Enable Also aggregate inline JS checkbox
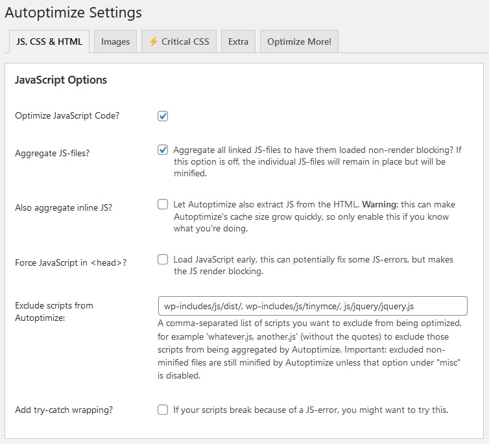Screen dimensions: 489x444 point(163,204)
